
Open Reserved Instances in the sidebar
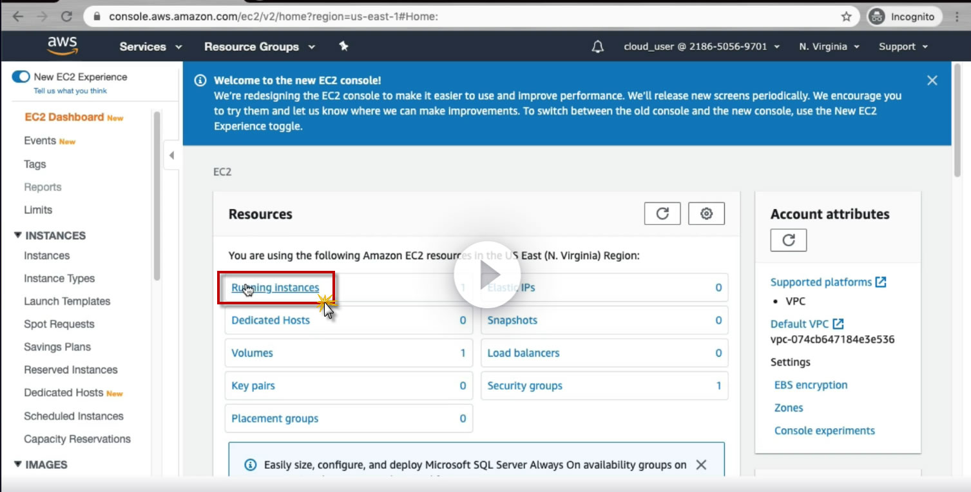click(71, 369)
